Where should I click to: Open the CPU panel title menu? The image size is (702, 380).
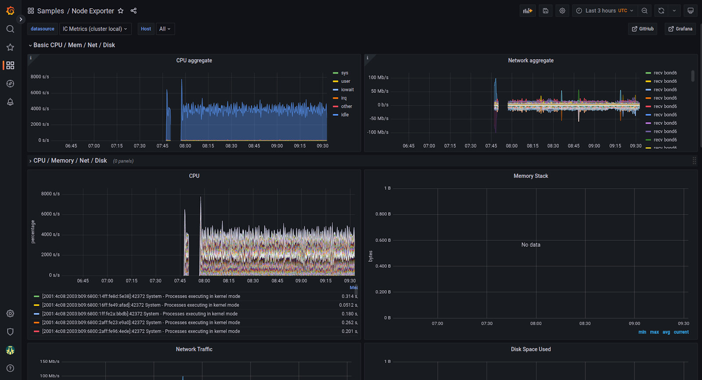(194, 176)
